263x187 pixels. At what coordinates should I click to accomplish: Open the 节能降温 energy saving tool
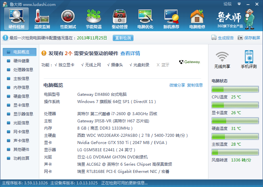pos(94,19)
